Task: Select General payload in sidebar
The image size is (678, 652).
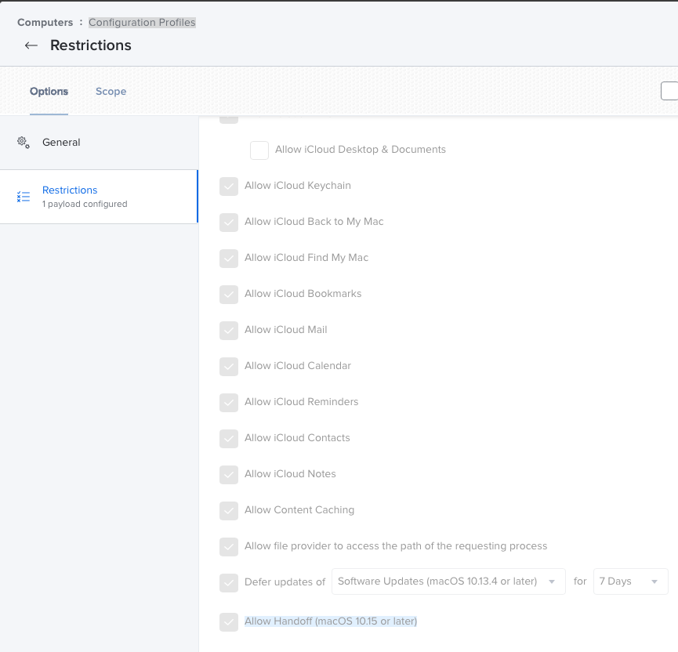Action: coord(99,143)
